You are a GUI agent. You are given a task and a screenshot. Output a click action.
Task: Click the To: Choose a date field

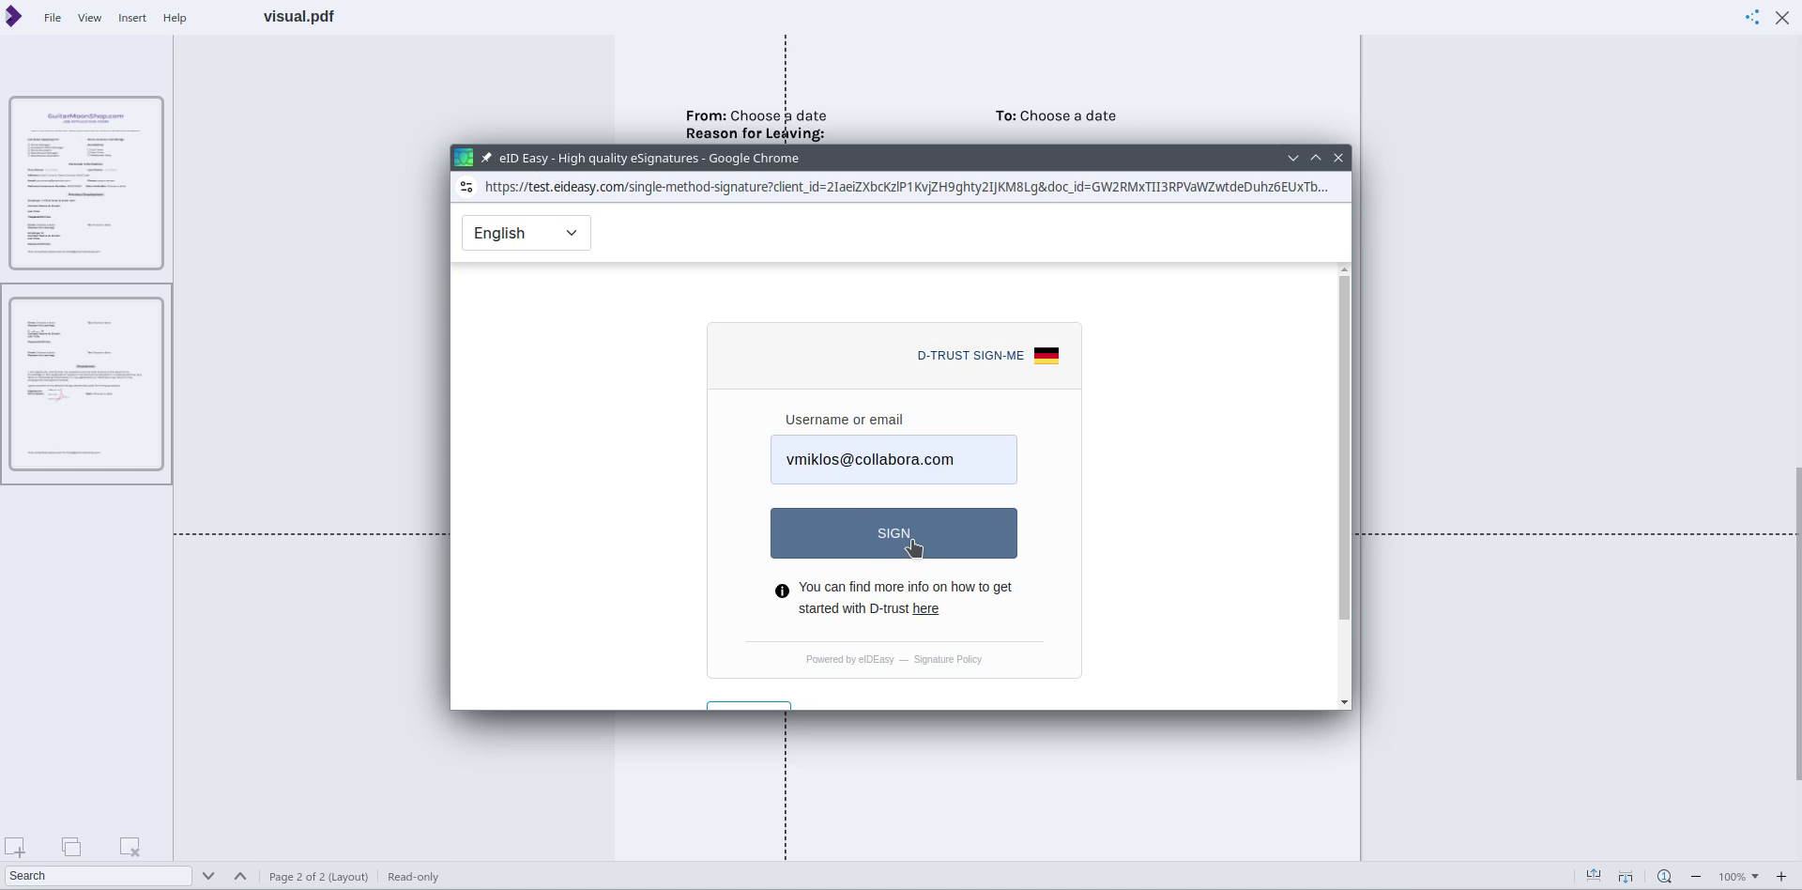(1056, 115)
